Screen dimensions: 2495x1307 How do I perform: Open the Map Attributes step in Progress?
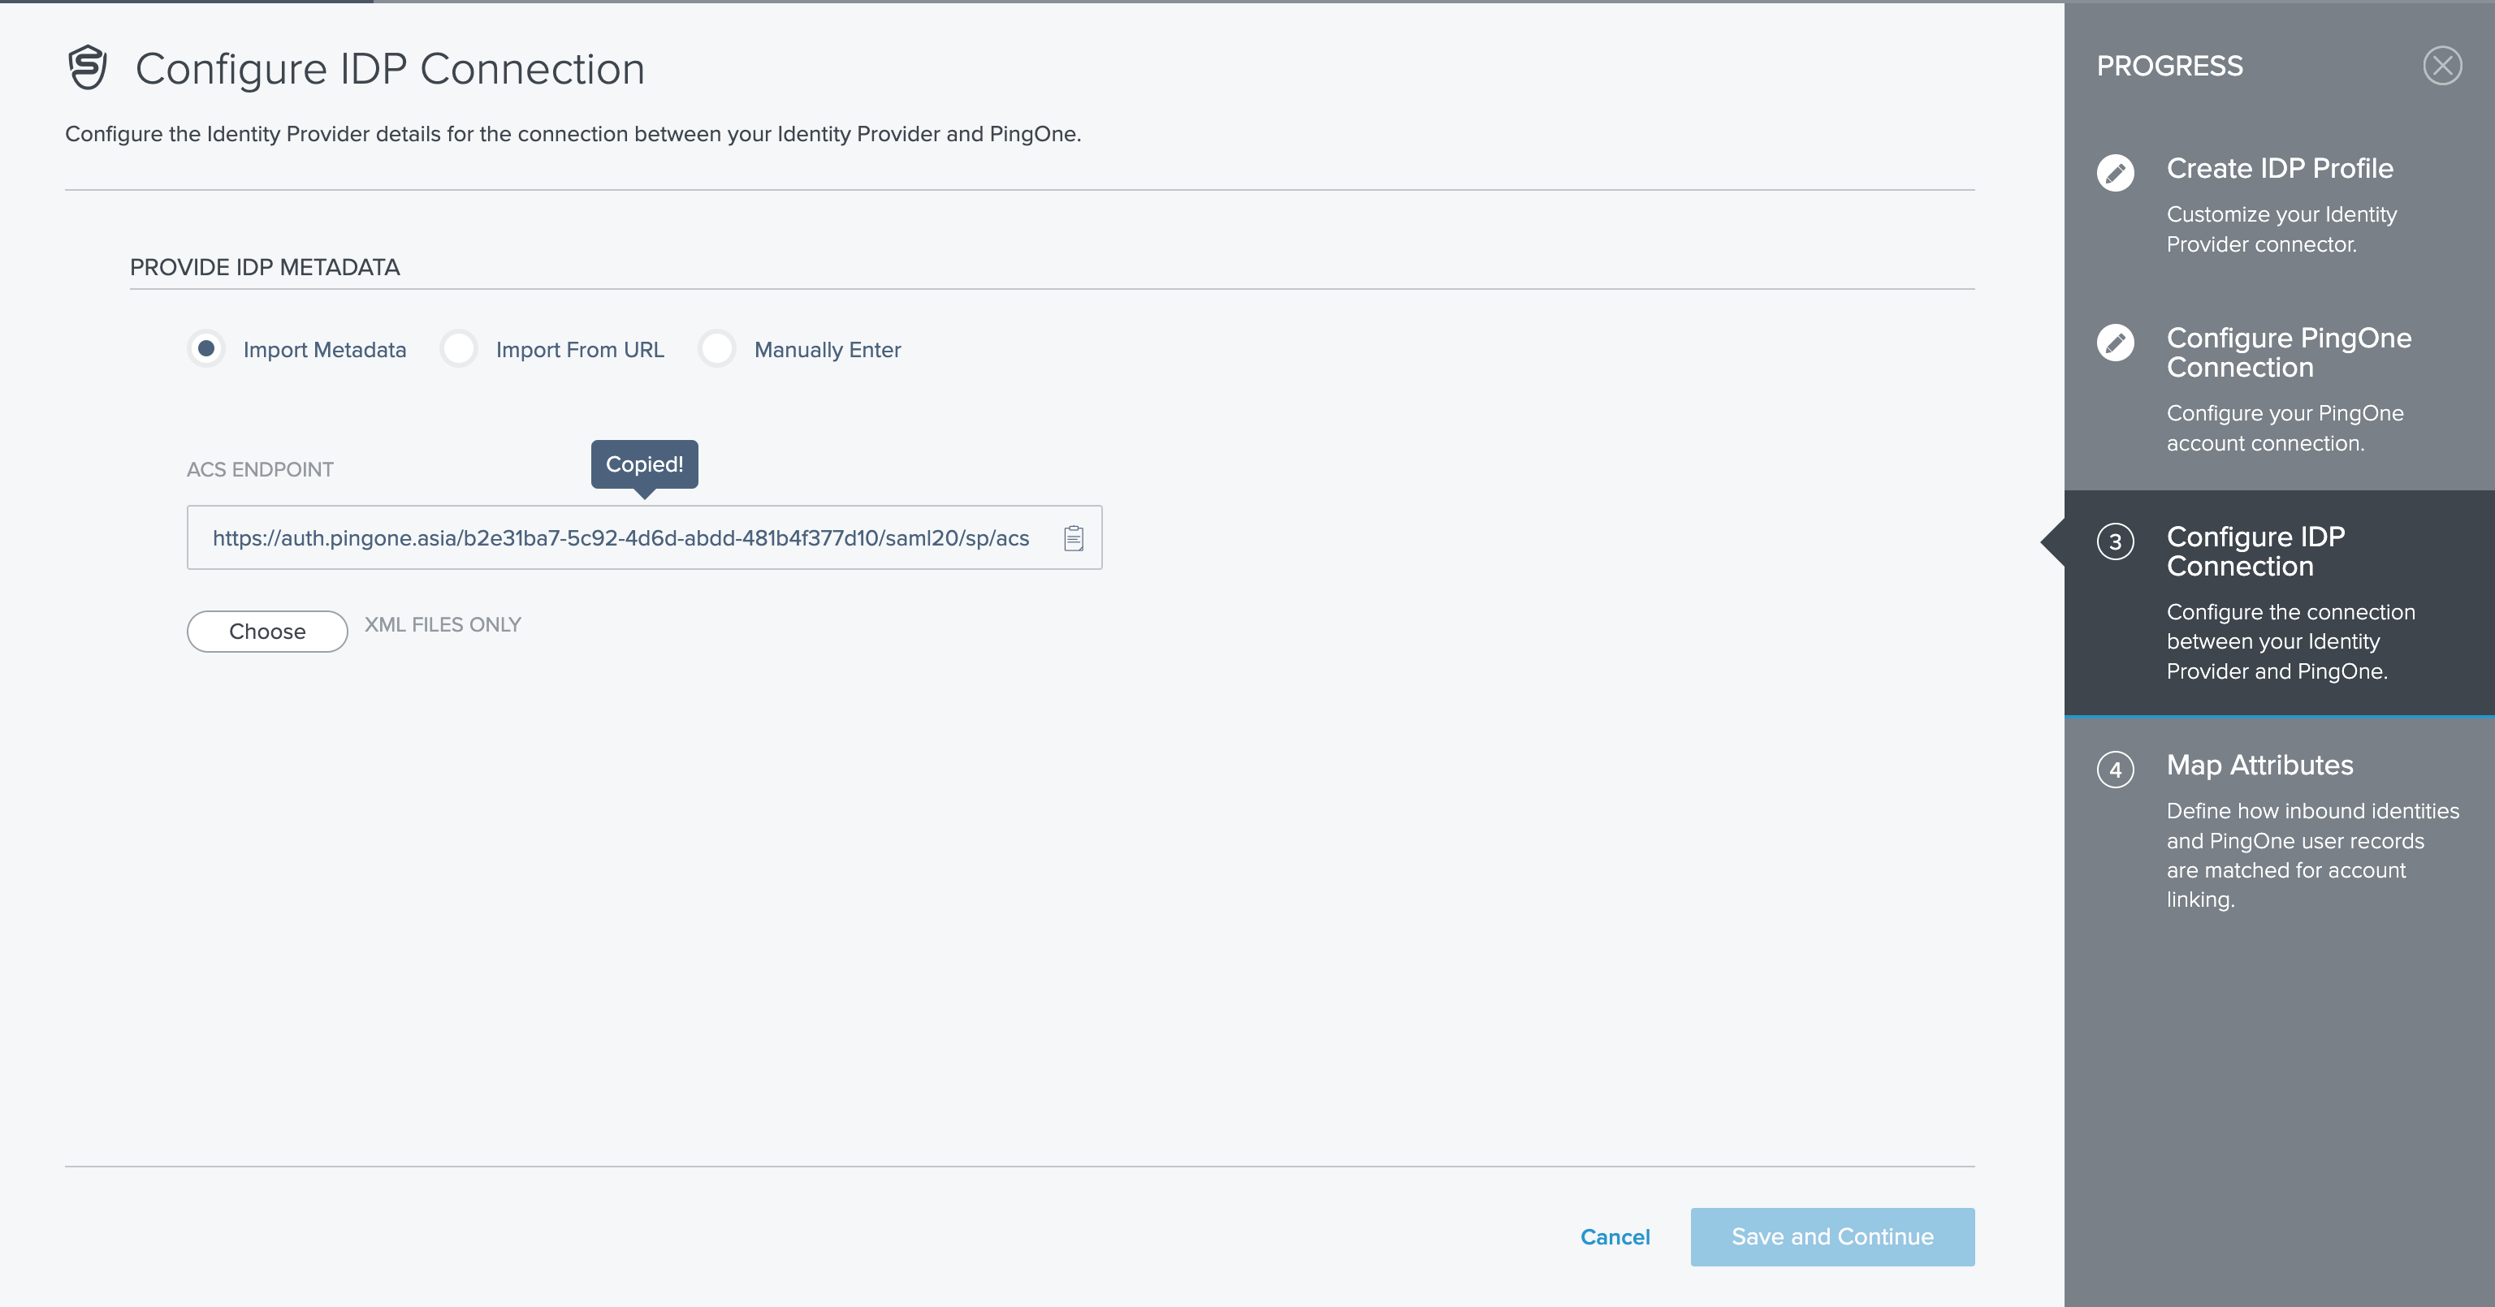click(x=2259, y=765)
